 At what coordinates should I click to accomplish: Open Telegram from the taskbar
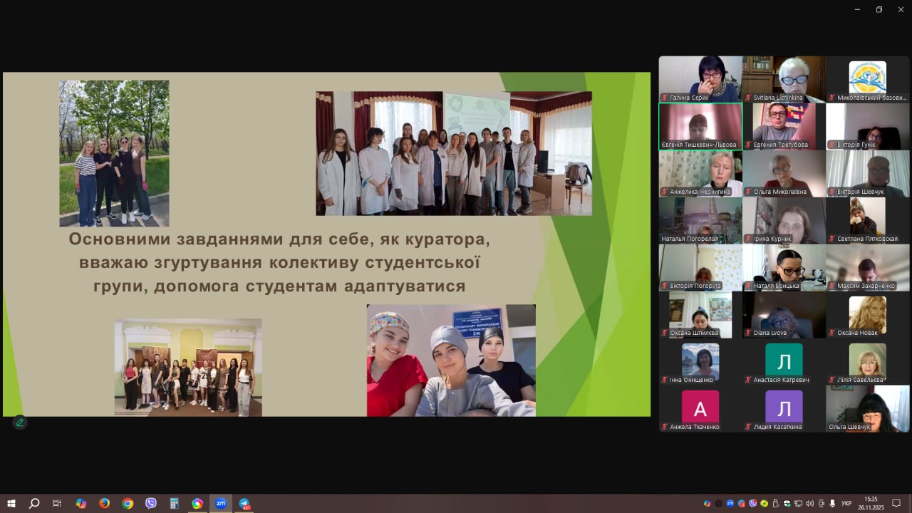pyautogui.click(x=244, y=503)
